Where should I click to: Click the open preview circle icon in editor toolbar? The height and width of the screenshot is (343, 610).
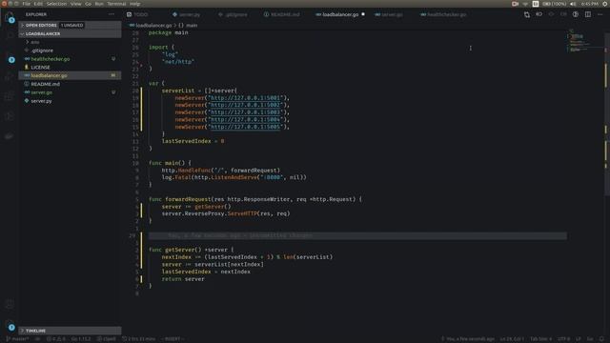coord(576,15)
